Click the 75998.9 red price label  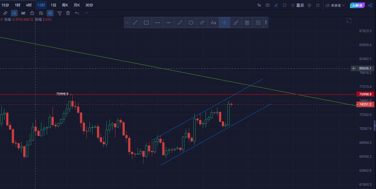365,94
